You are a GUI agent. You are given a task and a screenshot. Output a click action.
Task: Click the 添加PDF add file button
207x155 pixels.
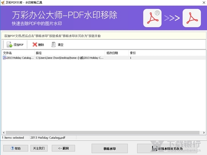click(15, 45)
